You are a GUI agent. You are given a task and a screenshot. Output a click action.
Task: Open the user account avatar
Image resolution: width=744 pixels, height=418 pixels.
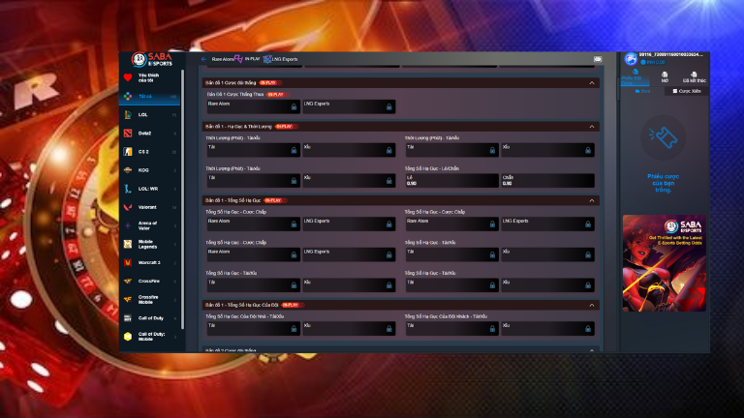(x=631, y=59)
